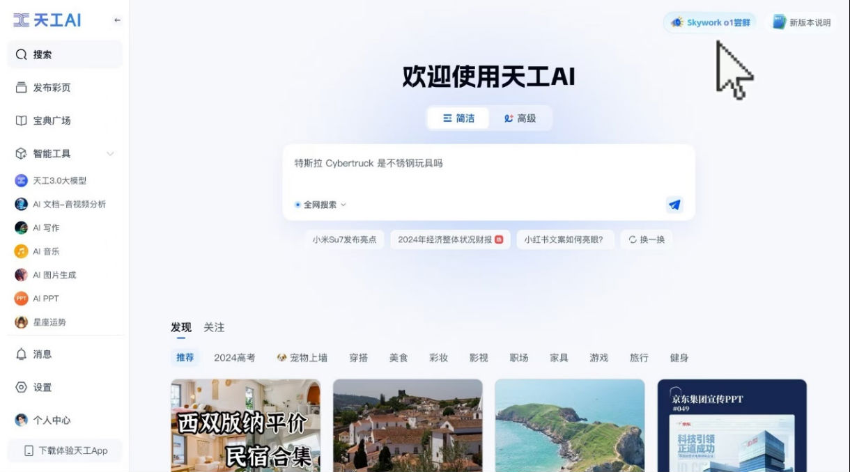Click 下载体验天工App button

(65, 450)
